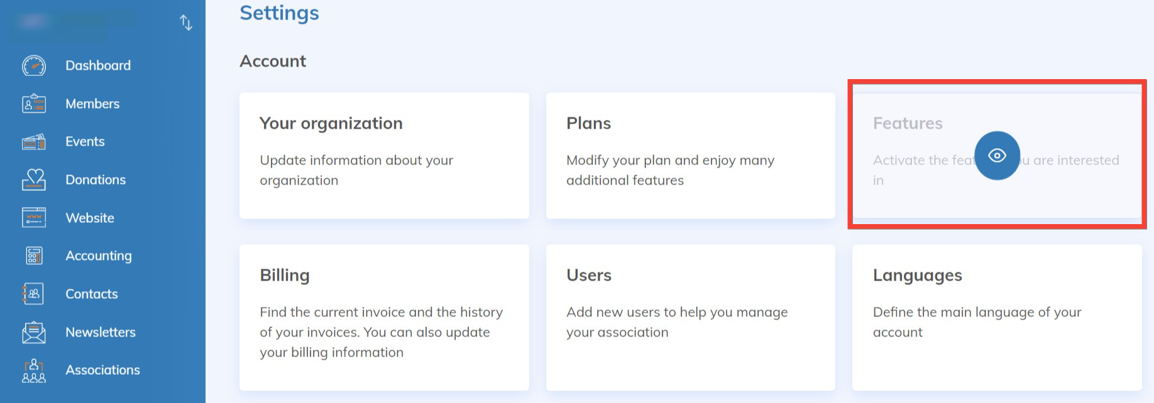Open Members in the sidebar
Viewport: 1154px width, 403px height.
(92, 104)
